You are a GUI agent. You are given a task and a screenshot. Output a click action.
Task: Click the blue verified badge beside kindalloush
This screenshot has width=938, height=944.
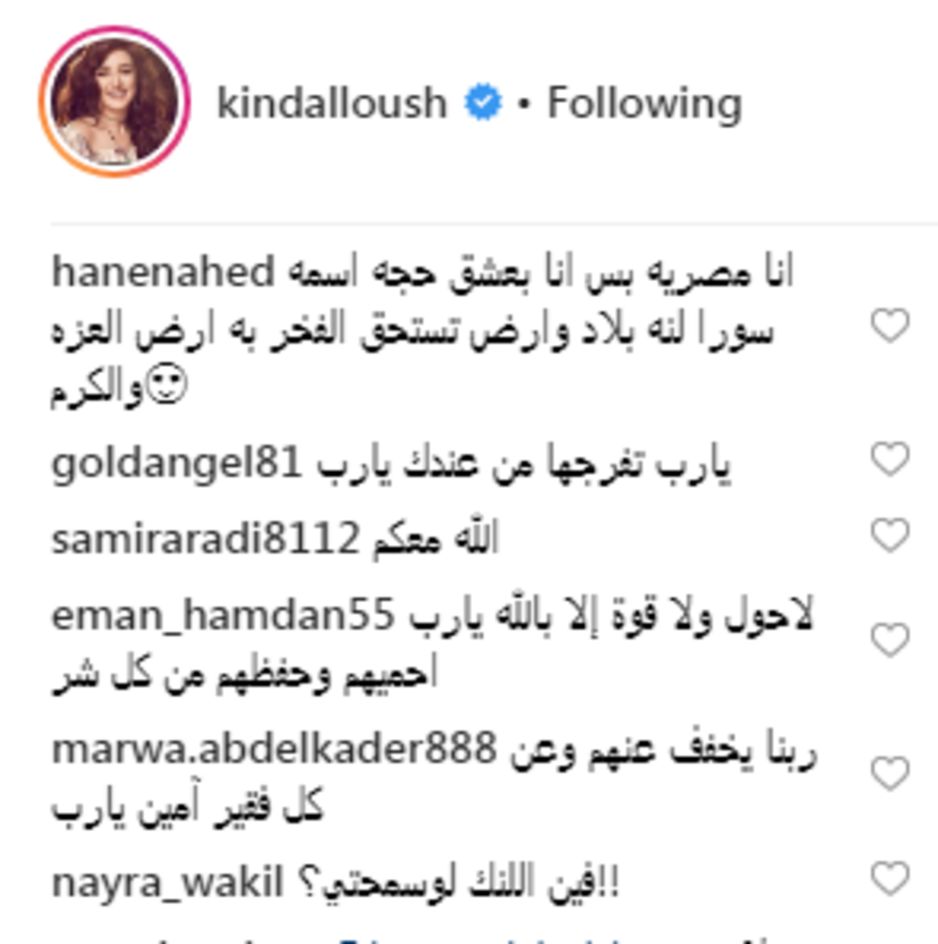[x=483, y=104]
